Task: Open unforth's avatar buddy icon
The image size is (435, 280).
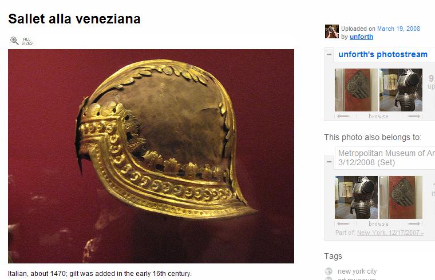Action: coord(332,31)
